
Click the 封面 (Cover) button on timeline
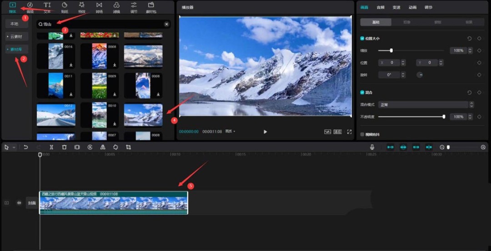coord(31,203)
